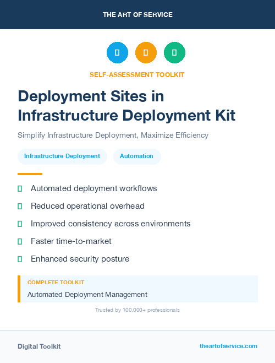The width and height of the screenshot is (275, 363).
Task: Select the Automation tag
Action: (x=137, y=156)
